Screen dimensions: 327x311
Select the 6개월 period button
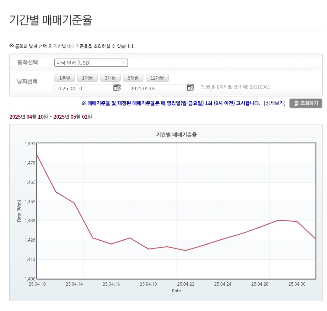tap(133, 78)
